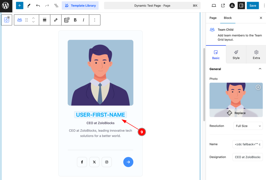Close the settings sidebar
266x180 pixels.
click(261, 18)
